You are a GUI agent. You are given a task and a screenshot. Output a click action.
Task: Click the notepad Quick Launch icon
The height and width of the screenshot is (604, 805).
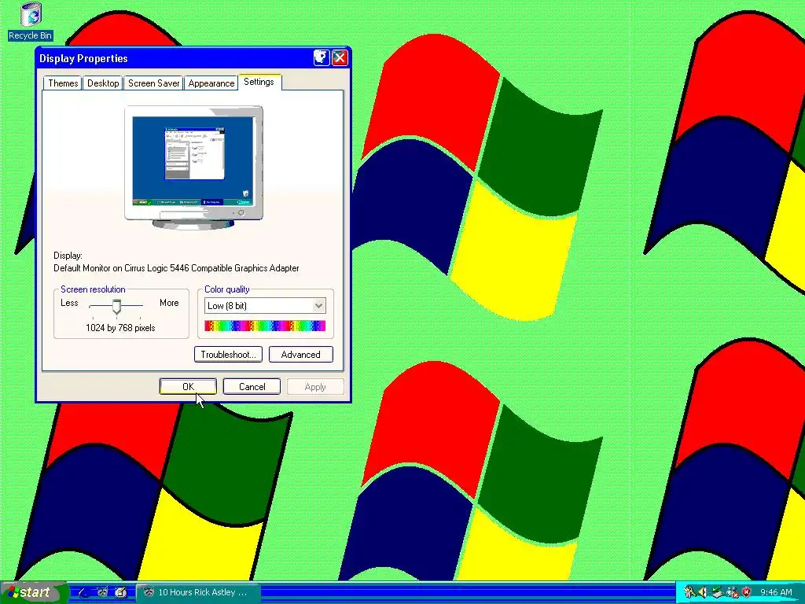(x=120, y=592)
